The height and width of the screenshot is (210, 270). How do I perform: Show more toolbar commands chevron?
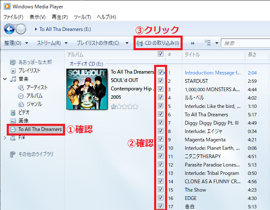(192, 43)
